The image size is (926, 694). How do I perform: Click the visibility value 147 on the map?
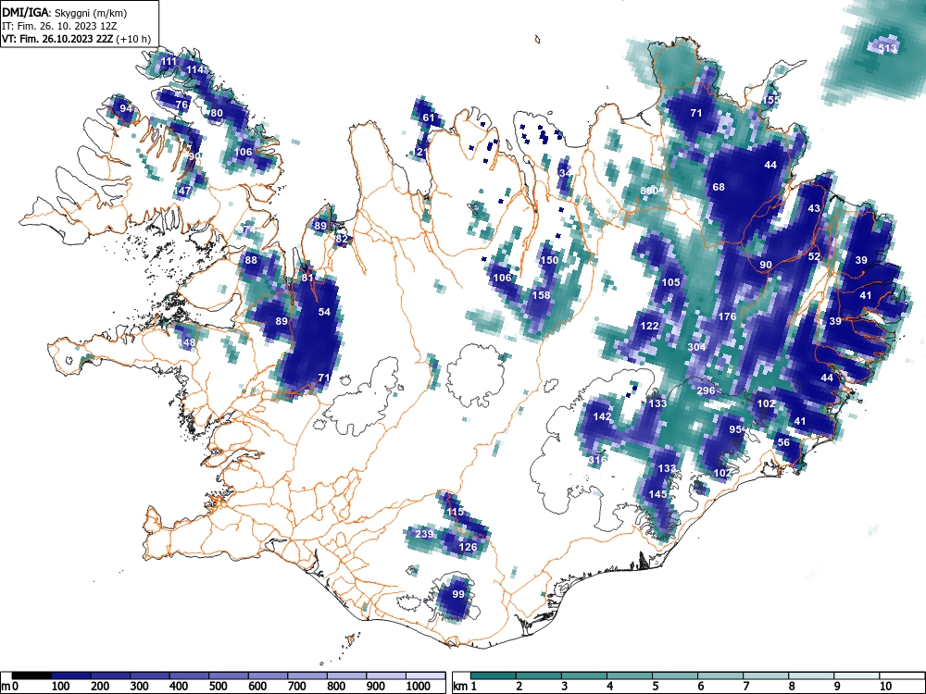[183, 191]
